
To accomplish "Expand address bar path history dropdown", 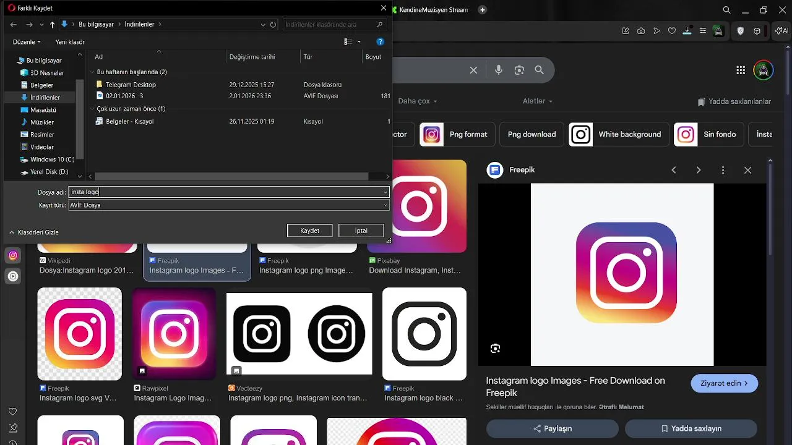I will click(263, 25).
